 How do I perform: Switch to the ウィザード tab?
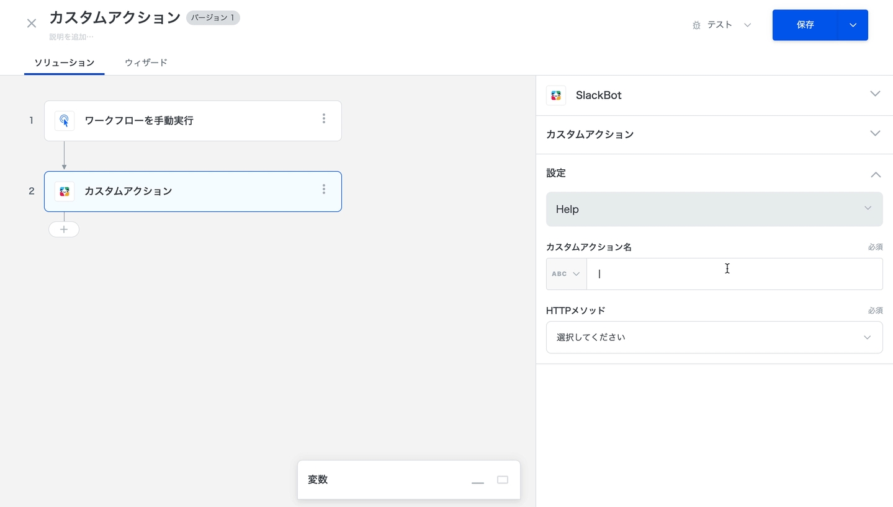[x=146, y=63]
